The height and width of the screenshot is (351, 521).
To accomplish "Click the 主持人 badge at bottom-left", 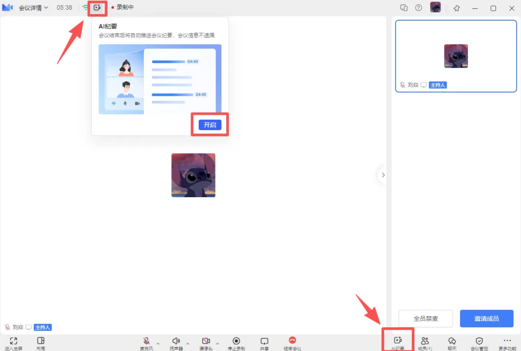I will point(43,327).
